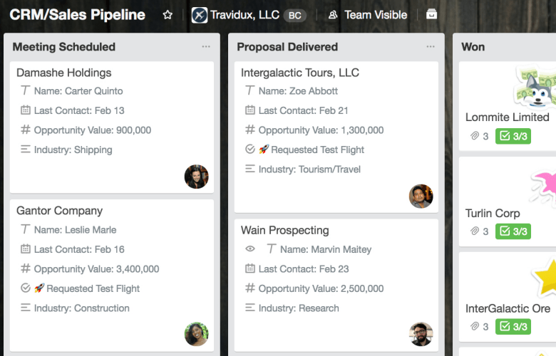Click the 3/3 checklist badge on Lommite Limited
556x356 pixels.
coord(513,136)
